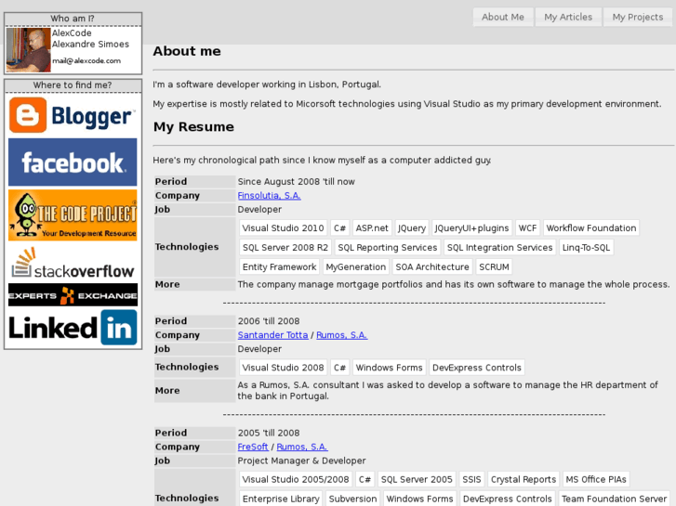The height and width of the screenshot is (506, 676).
Task: Click the My Resume heading
Action: (193, 127)
